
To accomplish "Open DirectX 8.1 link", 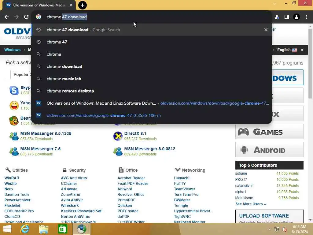I will click(135, 133).
